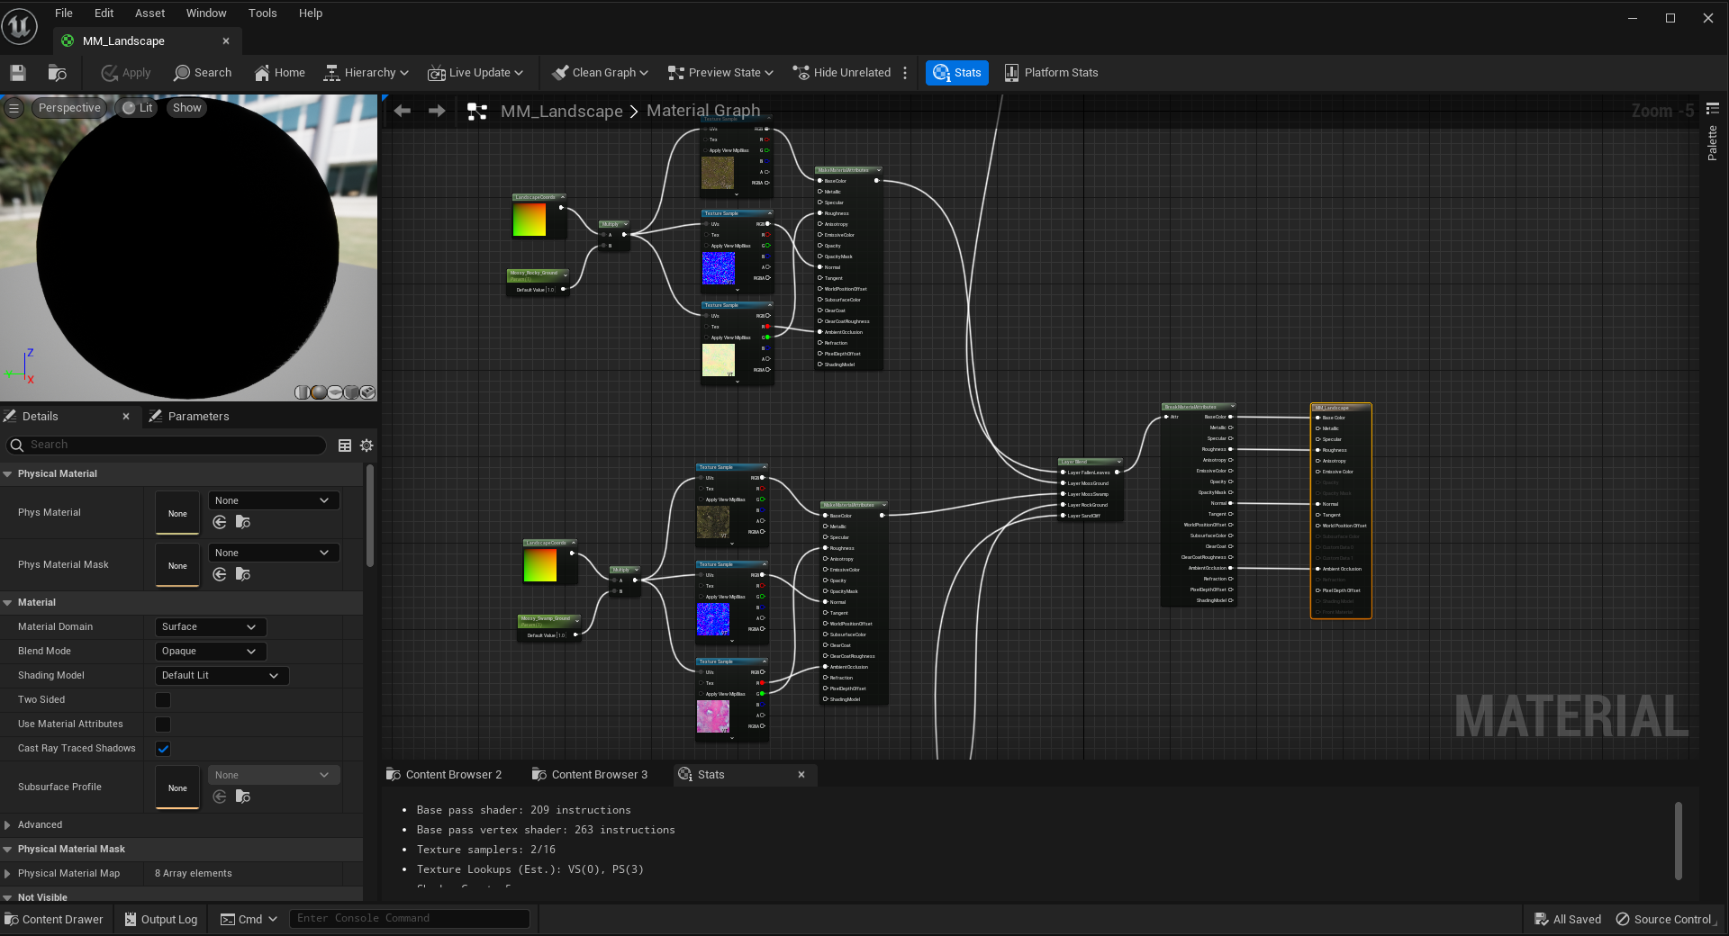Open the Shading Model dropdown
Image resolution: width=1729 pixels, height=936 pixels.
pyautogui.click(x=221, y=676)
